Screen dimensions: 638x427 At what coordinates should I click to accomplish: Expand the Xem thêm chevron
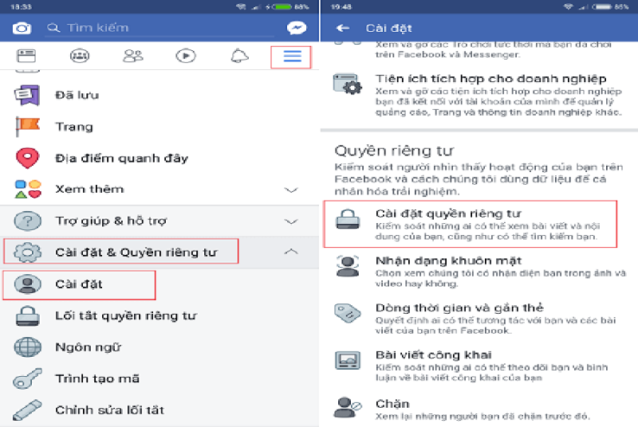(x=291, y=190)
